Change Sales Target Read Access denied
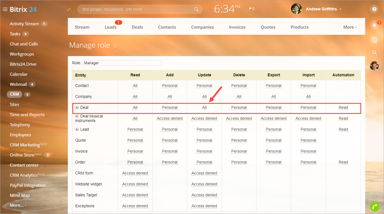 coord(135,195)
